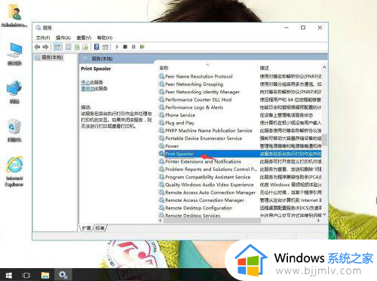Switch to the 扩展 tab
This screenshot has width=377, height=281.
tap(86, 228)
